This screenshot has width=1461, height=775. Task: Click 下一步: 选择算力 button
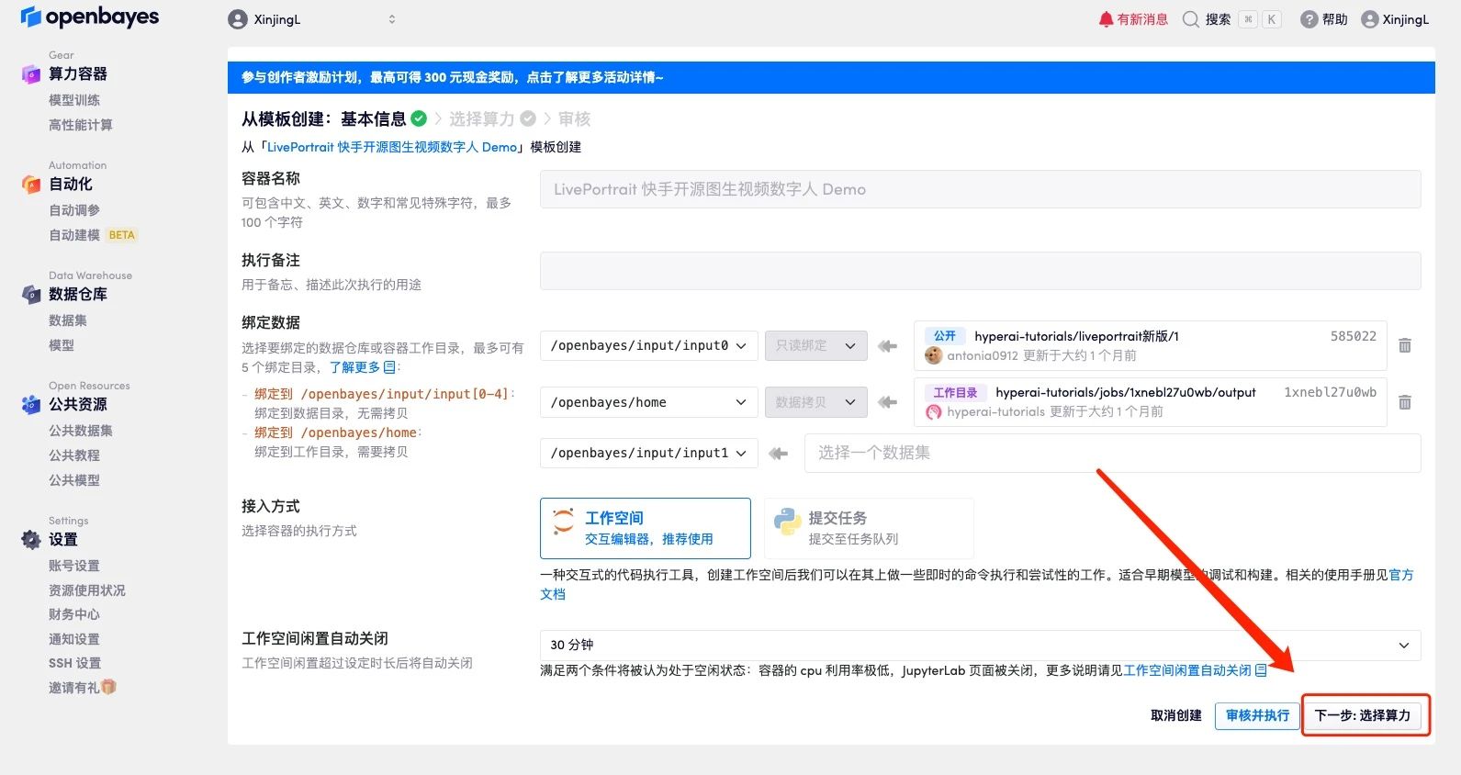click(x=1363, y=715)
